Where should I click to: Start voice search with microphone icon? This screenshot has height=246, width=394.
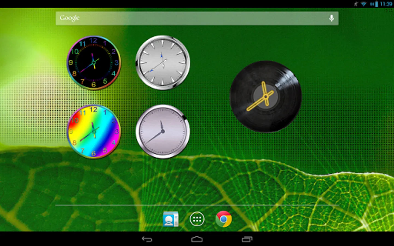331,18
